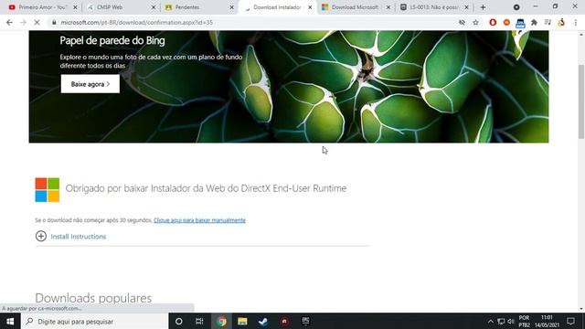Switch to the LS-0013 tab
The width and height of the screenshot is (585, 329).
pyautogui.click(x=434, y=7)
